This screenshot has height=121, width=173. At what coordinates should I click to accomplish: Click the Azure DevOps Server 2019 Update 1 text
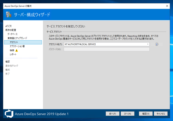pyautogui.click(x=42, y=114)
